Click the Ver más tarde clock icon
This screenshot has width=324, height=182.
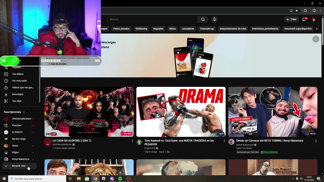[x=6, y=81]
